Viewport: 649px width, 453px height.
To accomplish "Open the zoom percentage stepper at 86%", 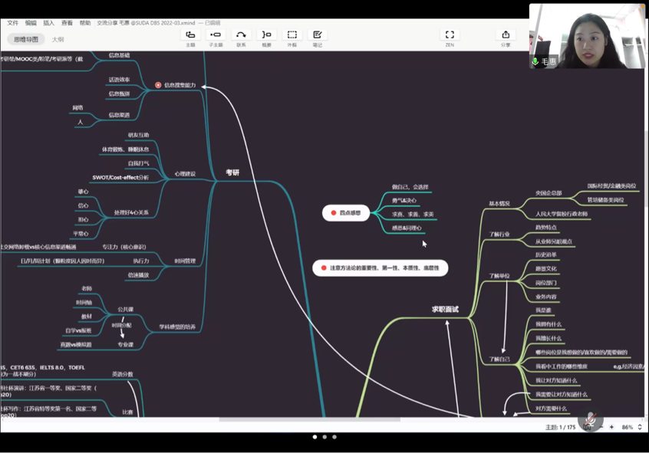I will (x=640, y=427).
